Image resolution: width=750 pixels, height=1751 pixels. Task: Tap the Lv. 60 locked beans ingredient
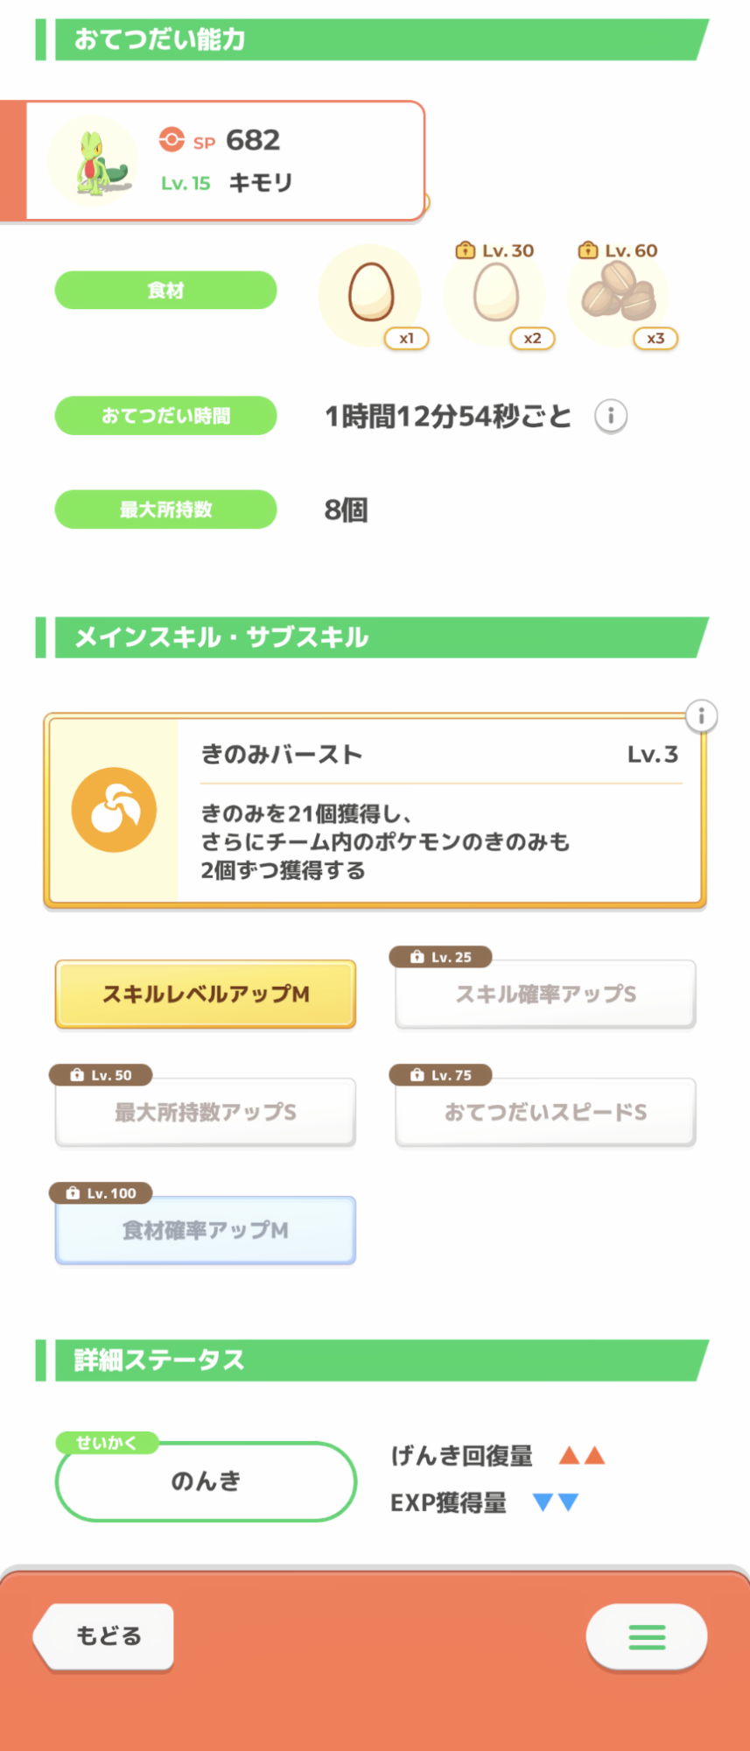pos(619,293)
